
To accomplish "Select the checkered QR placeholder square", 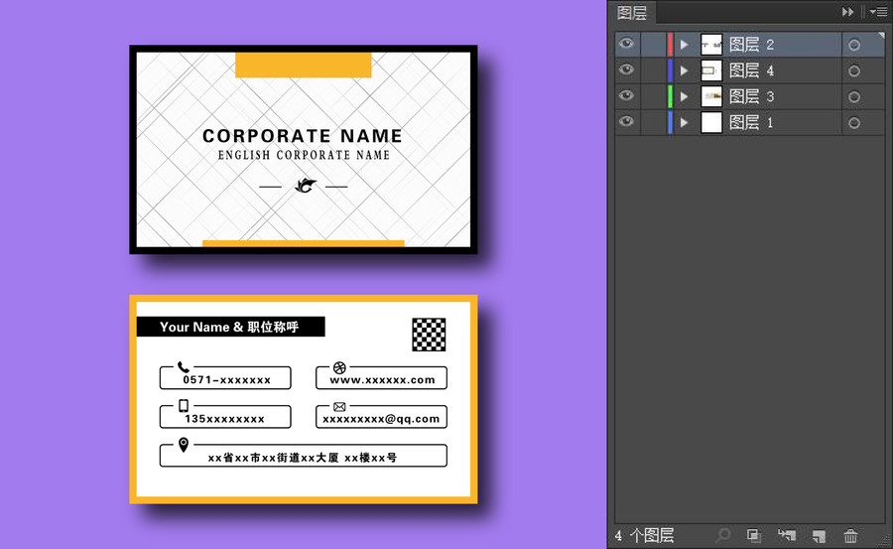I will pos(429,335).
